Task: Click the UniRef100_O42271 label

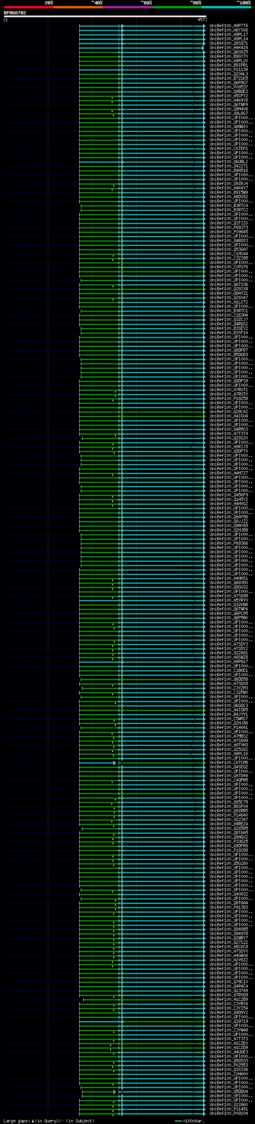Action: pyautogui.click(x=229, y=166)
